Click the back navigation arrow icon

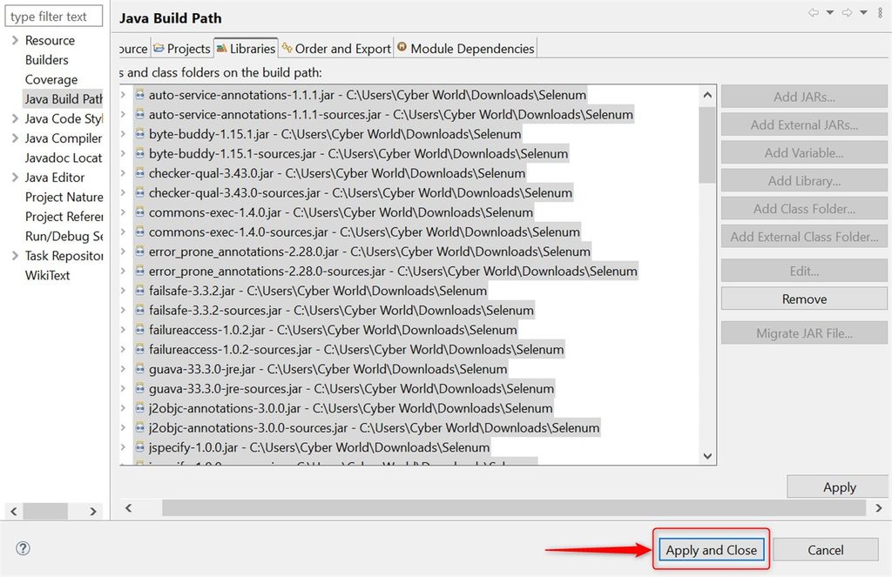814,12
